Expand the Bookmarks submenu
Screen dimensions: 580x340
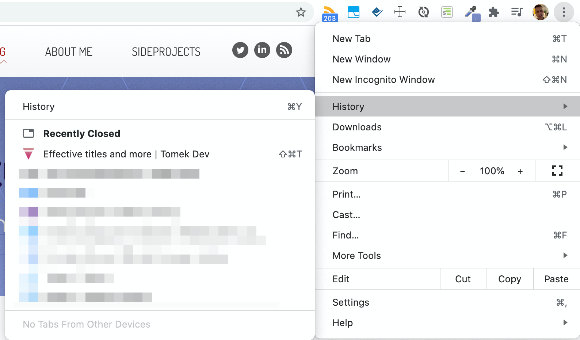pyautogui.click(x=447, y=148)
